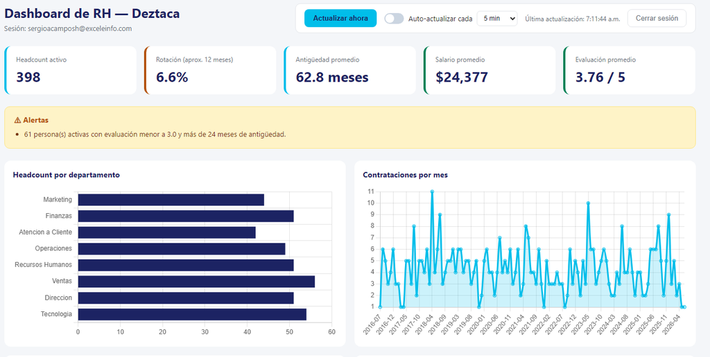This screenshot has width=710, height=357.
Task: Click the Dashboard de RH — Deztaca title
Action: tap(92, 14)
